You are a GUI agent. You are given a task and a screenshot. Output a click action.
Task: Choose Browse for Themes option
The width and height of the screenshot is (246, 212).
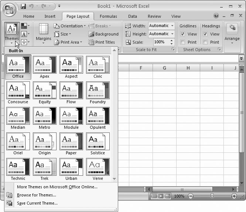pyautogui.click(x=37, y=195)
